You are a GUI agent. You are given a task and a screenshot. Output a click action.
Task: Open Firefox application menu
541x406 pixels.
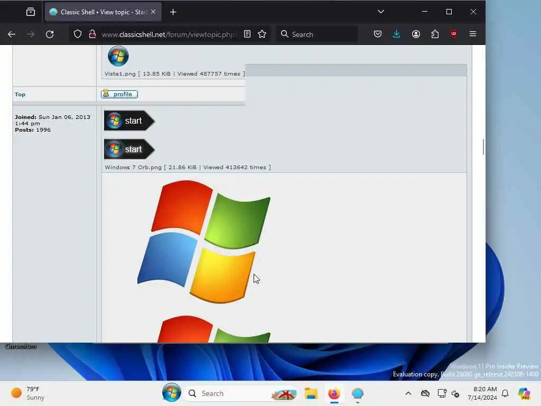473,34
